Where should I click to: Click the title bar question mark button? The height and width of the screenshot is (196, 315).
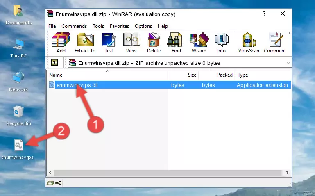point(264,14)
